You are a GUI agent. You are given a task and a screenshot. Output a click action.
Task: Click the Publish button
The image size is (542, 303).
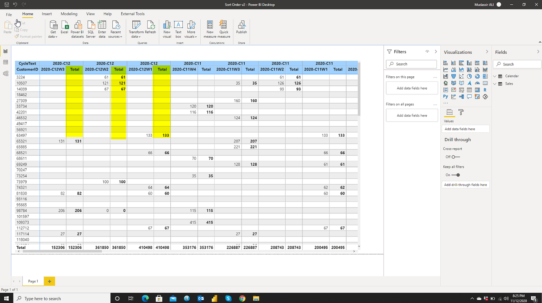coord(241,28)
